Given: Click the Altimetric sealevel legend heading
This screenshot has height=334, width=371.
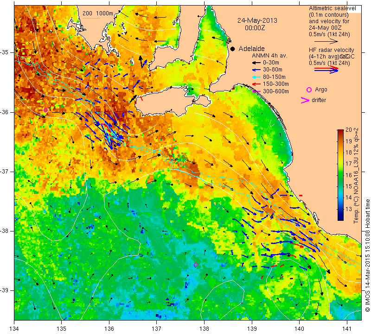Looking at the screenshot, I should 333,8.
